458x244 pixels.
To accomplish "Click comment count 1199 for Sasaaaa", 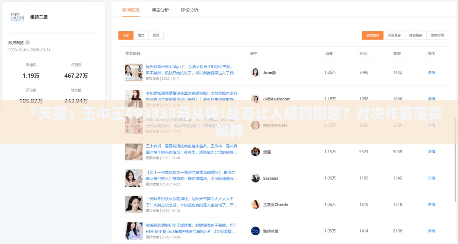I will pos(364,178).
